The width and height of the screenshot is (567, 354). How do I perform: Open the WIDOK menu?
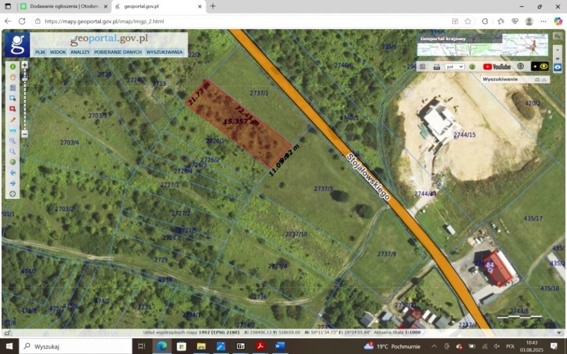tap(58, 52)
